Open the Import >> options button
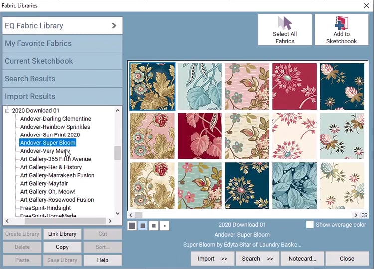Viewport: 374px width, 269px height. [212, 258]
